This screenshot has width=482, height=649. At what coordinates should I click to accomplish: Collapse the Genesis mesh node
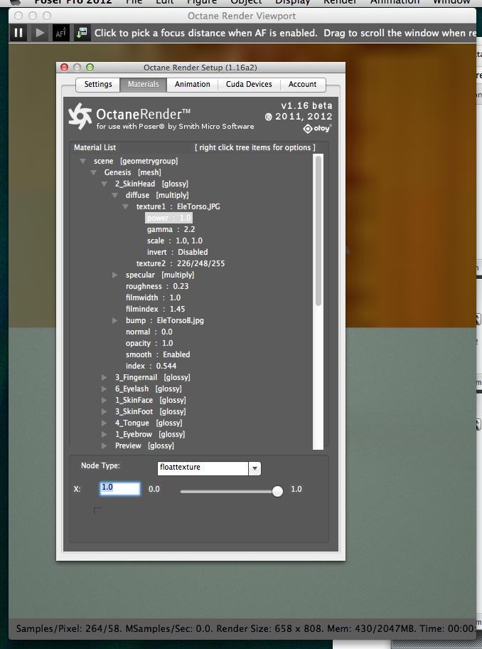(x=93, y=172)
